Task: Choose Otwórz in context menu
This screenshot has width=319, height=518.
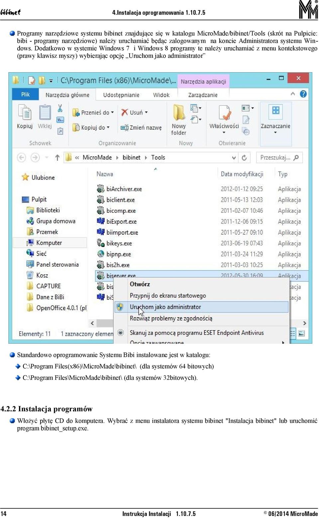Action: coord(140,284)
